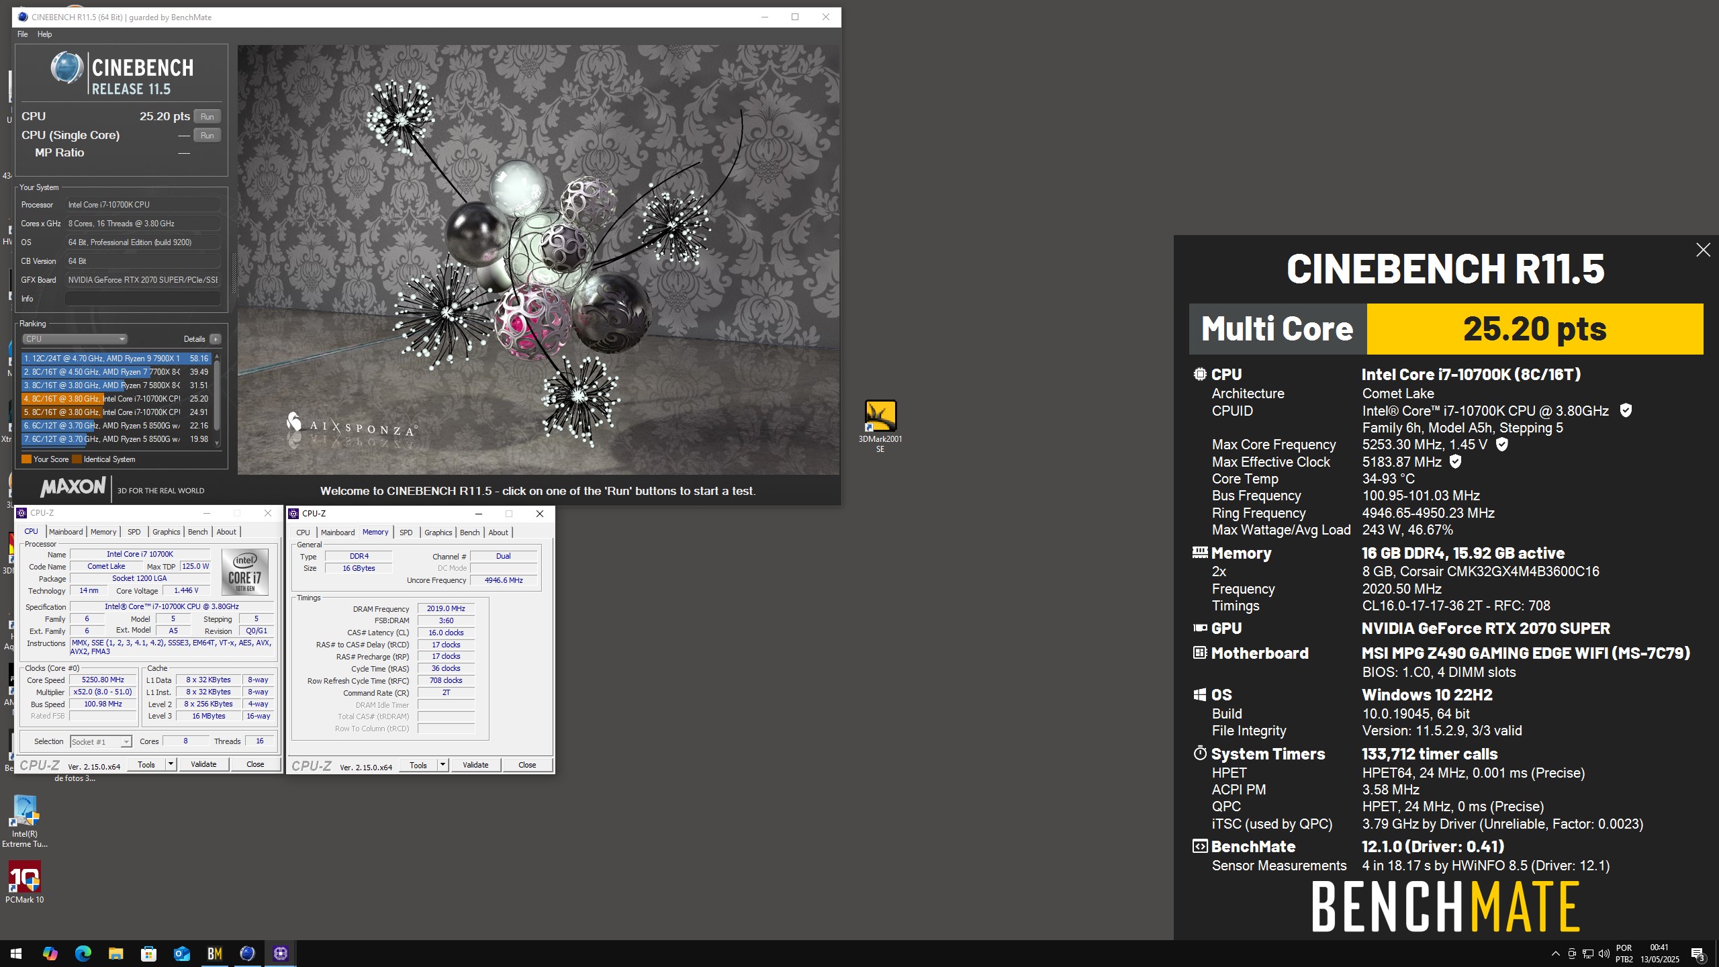Show hidden system tray icons
This screenshot has height=967, width=1719.
click(1555, 954)
